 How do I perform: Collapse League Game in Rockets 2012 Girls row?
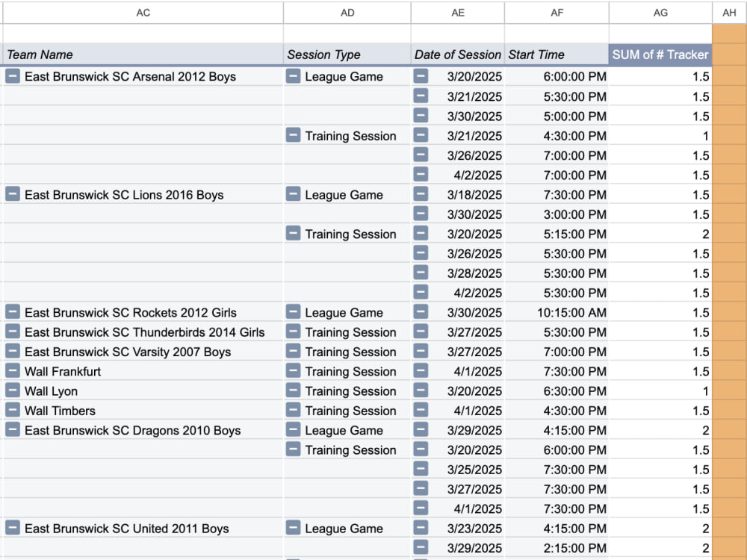tap(294, 312)
